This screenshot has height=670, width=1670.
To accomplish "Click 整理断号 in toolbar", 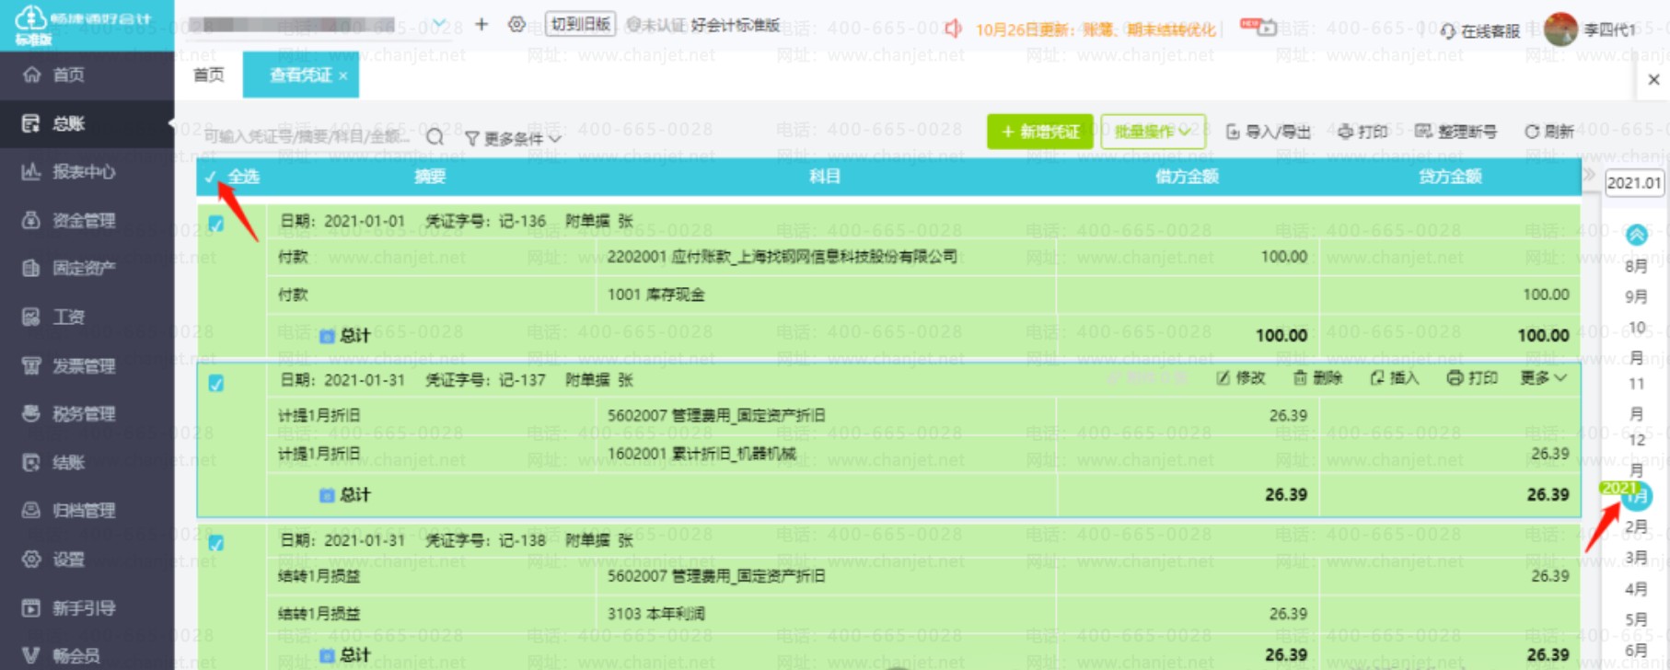I will 1455,132.
